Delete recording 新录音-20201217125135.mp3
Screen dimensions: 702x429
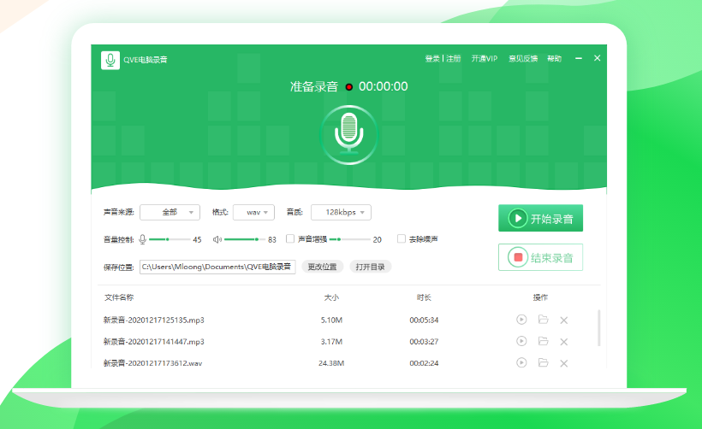coord(563,320)
